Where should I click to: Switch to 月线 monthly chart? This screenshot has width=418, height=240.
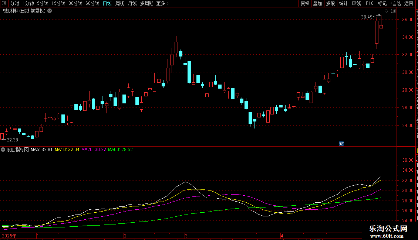coord(132,3)
